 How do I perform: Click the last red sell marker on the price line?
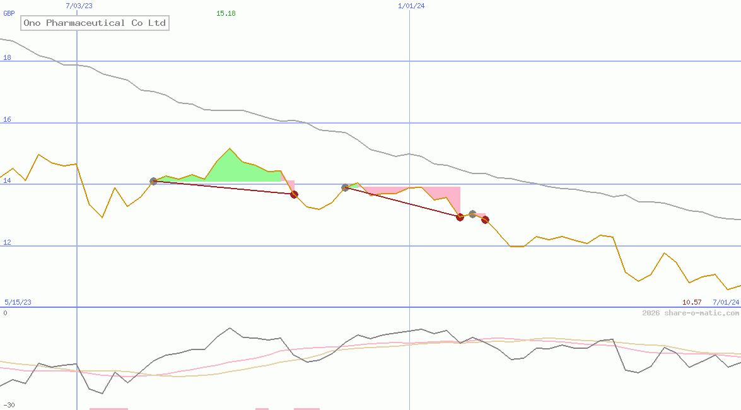[x=485, y=220]
